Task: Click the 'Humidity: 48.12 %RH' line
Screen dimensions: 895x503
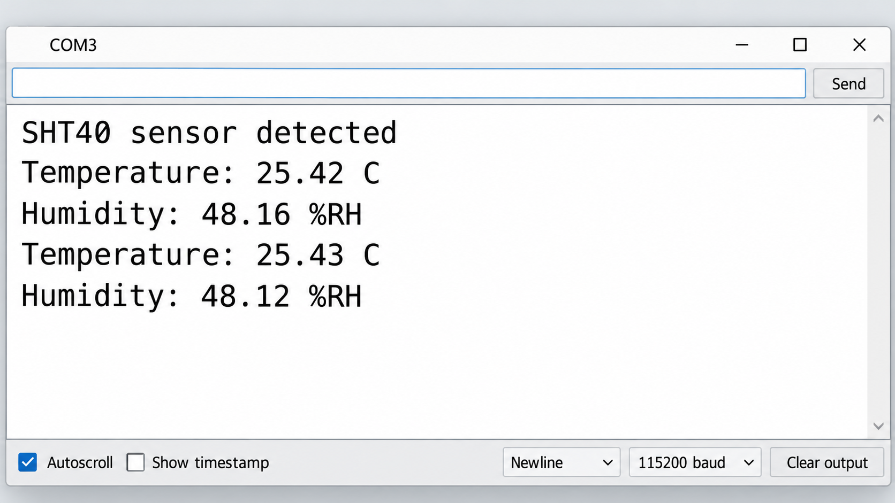Action: [x=192, y=296]
